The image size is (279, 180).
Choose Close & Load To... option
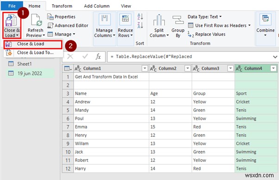point(33,52)
